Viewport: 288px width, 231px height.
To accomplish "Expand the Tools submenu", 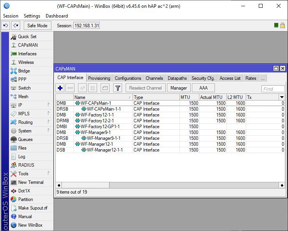I will point(49,173).
